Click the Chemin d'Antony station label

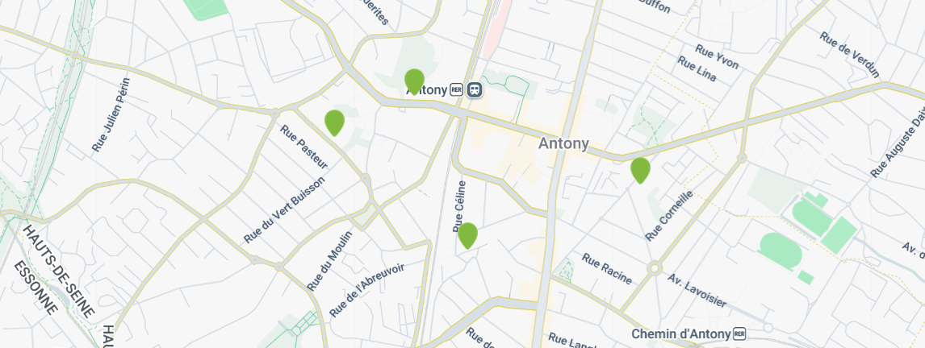pyautogui.click(x=680, y=334)
